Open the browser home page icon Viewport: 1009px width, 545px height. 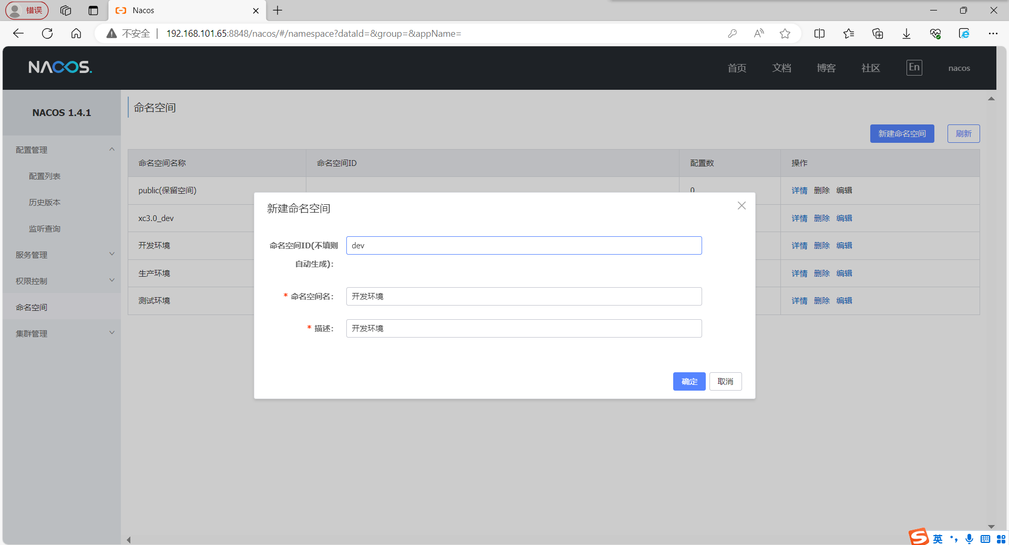click(x=76, y=34)
